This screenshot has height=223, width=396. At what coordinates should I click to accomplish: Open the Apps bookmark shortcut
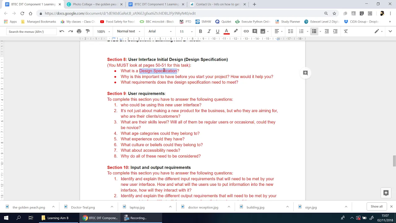pyautogui.click(x=10, y=22)
